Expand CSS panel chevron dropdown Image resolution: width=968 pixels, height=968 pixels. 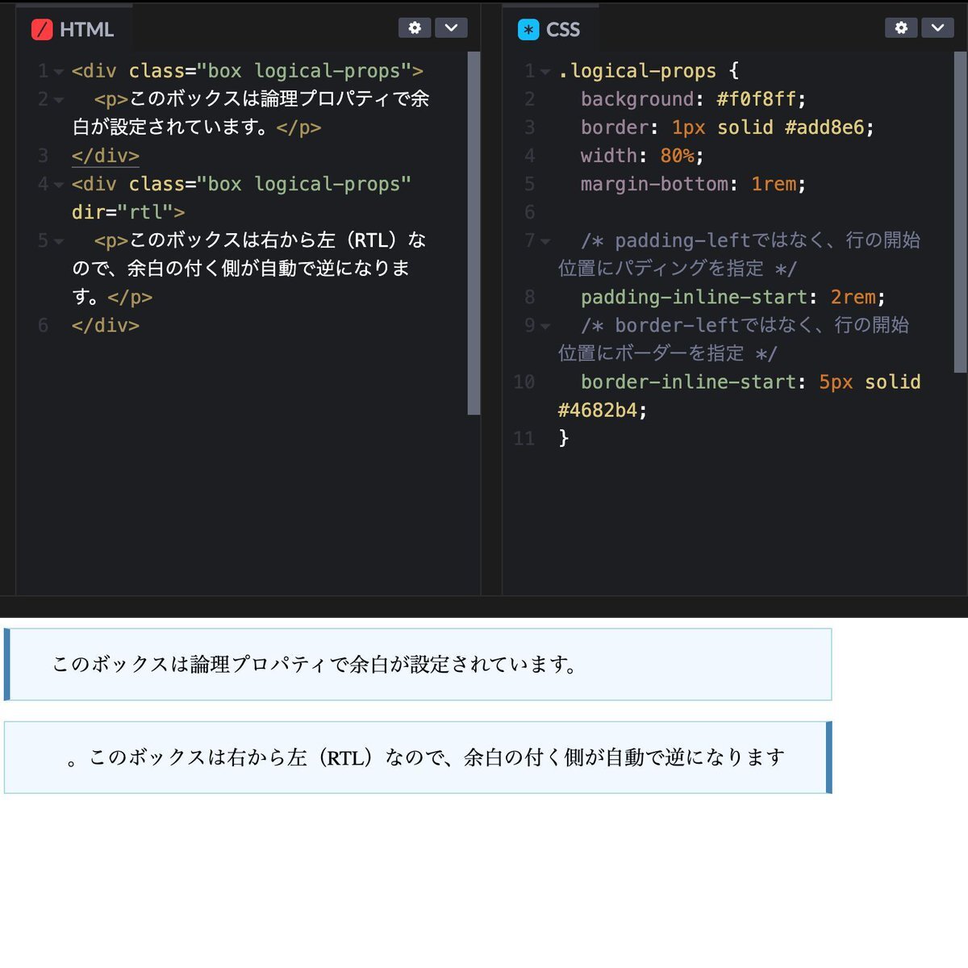[937, 28]
